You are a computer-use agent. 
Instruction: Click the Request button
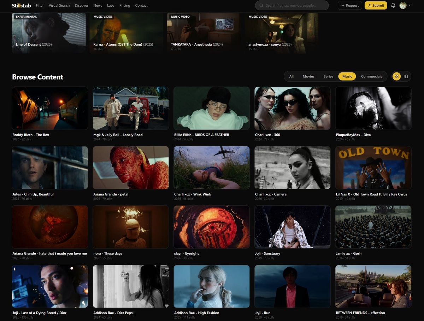coord(349,5)
